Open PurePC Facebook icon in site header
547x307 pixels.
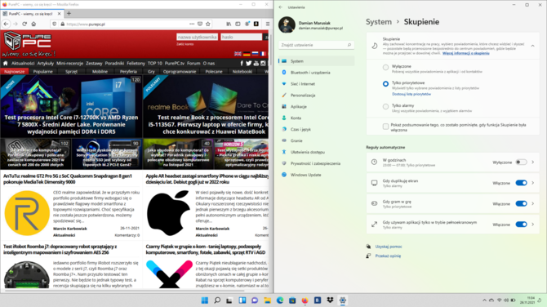point(242,63)
